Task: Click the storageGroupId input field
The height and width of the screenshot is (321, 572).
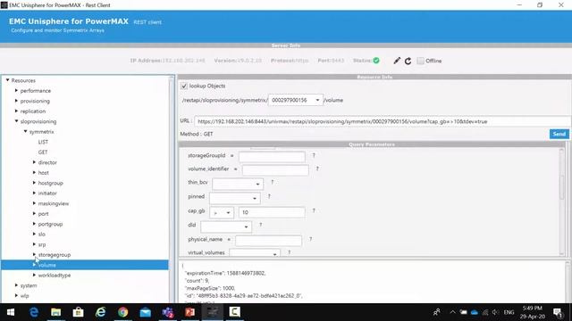Action: pyautogui.click(x=272, y=157)
